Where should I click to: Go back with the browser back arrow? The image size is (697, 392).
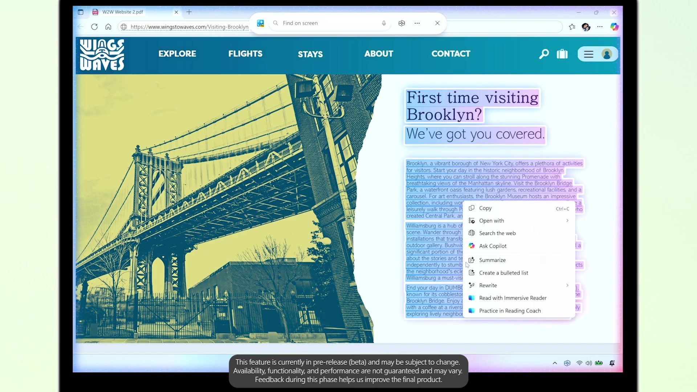[81, 27]
